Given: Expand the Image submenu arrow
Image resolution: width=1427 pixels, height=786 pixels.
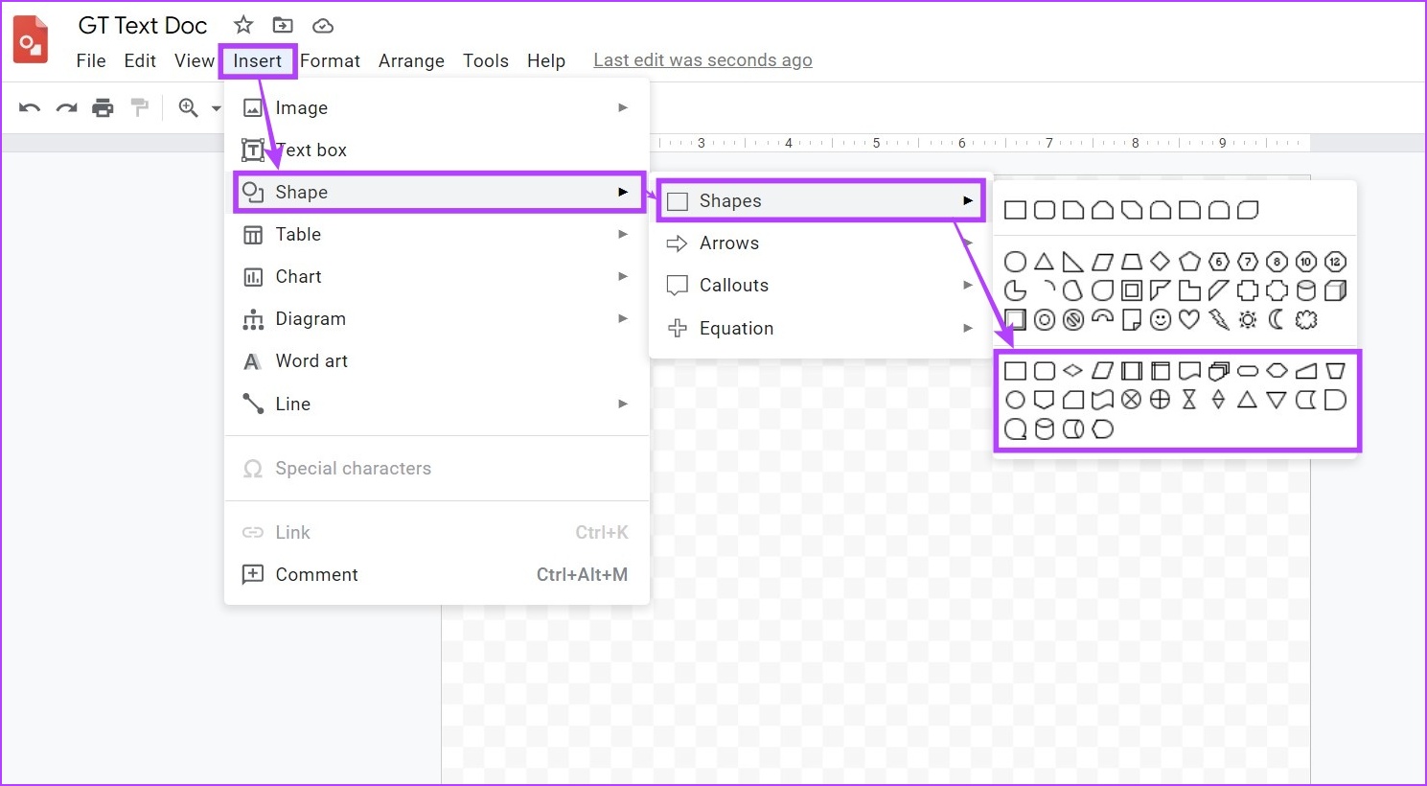Looking at the screenshot, I should point(623,107).
